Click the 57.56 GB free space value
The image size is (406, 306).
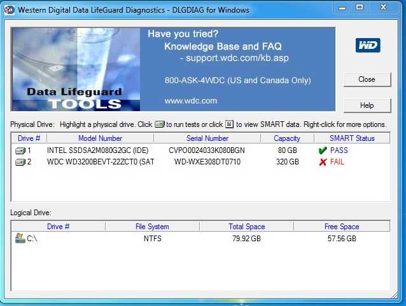click(342, 238)
